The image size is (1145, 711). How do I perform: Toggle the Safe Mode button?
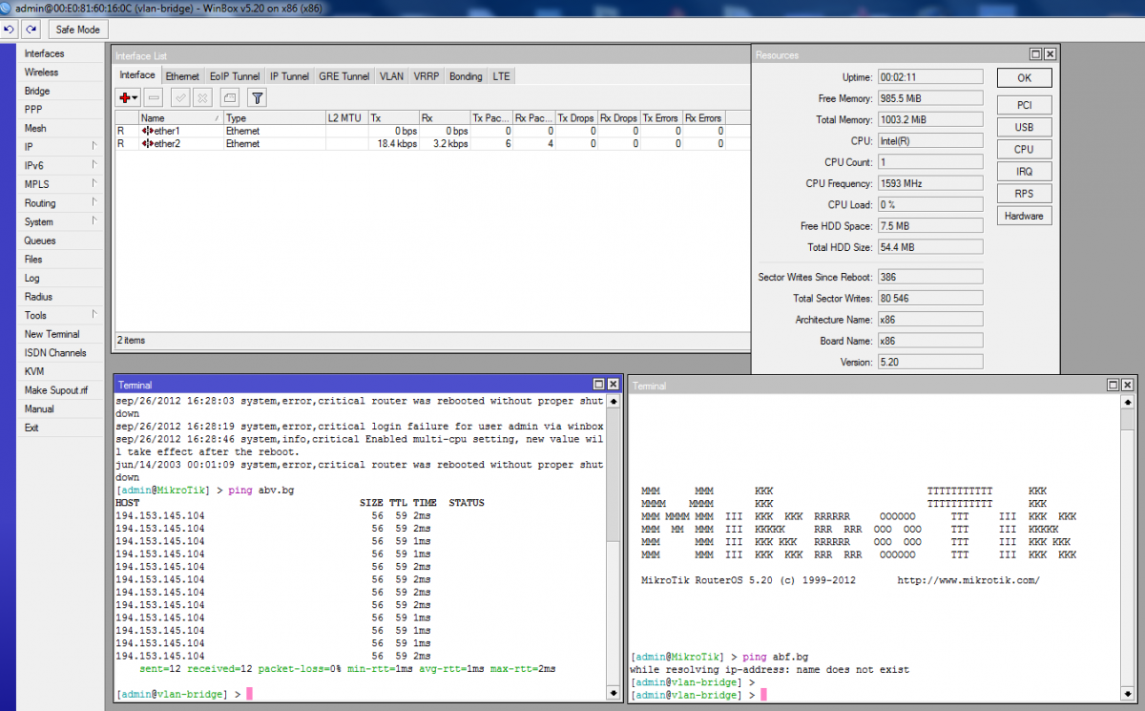(x=77, y=30)
